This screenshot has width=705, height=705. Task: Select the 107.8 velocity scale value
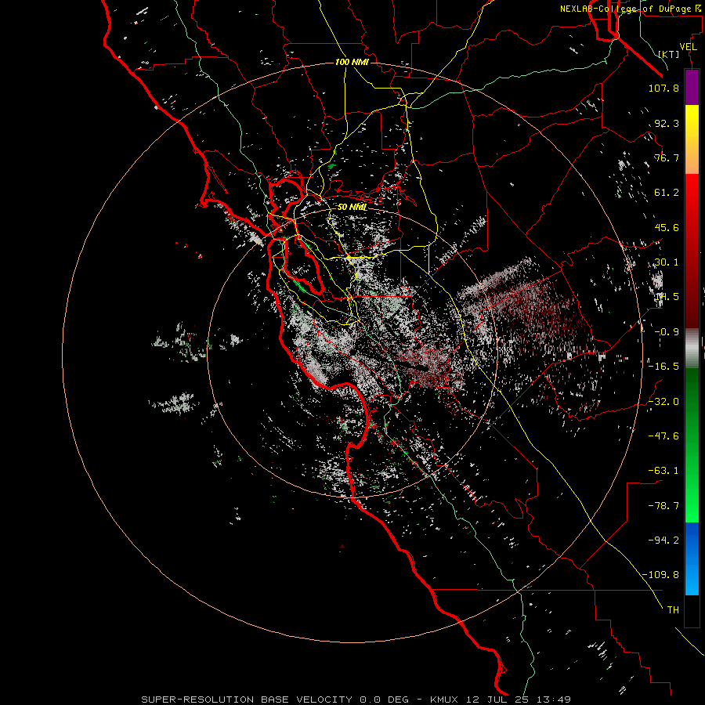(x=663, y=88)
